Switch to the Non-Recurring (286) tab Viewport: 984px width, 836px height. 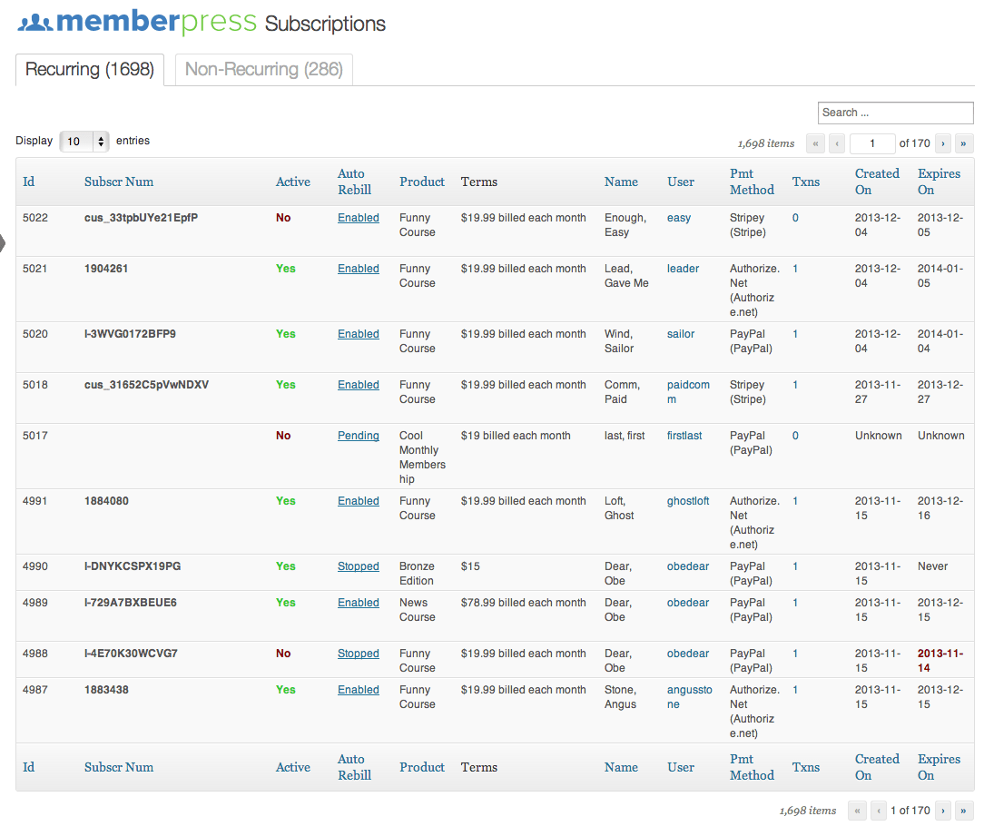pos(263,69)
